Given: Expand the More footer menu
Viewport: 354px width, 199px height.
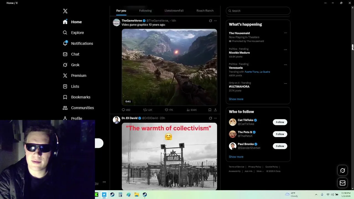Looking at the screenshot, I should pos(260,171).
